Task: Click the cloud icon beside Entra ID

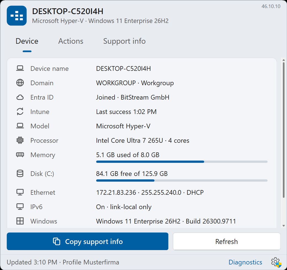Action: pyautogui.click(x=20, y=97)
